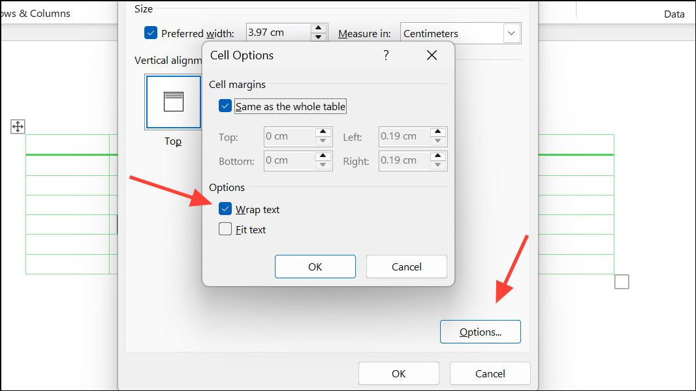Image resolution: width=696 pixels, height=391 pixels.
Task: Confirm changes with OK in Cell Options
Action: (315, 267)
